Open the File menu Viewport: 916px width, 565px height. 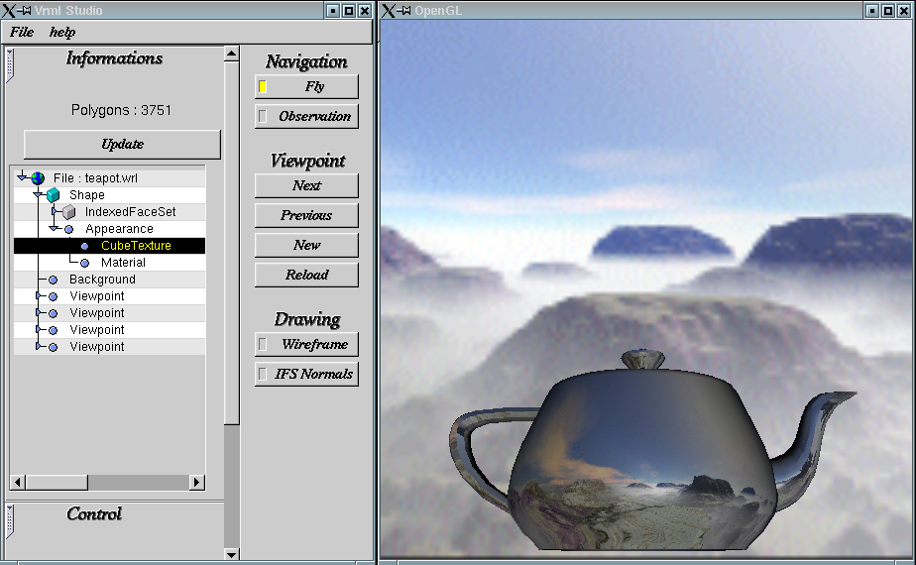[22, 32]
